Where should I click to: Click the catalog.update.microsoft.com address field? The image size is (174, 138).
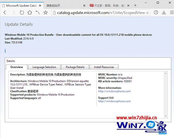coord(101,13)
